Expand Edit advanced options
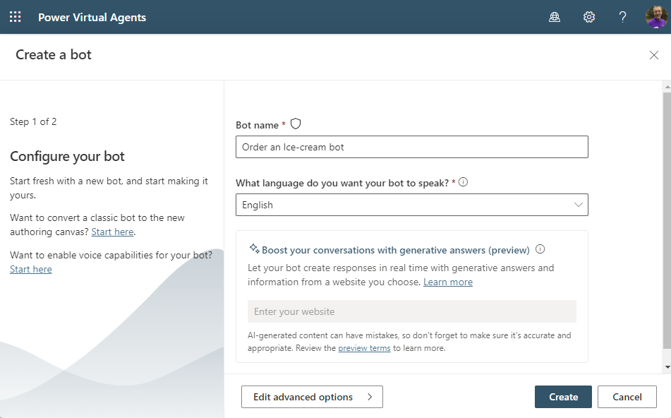This screenshot has height=418, width=671. click(x=312, y=397)
